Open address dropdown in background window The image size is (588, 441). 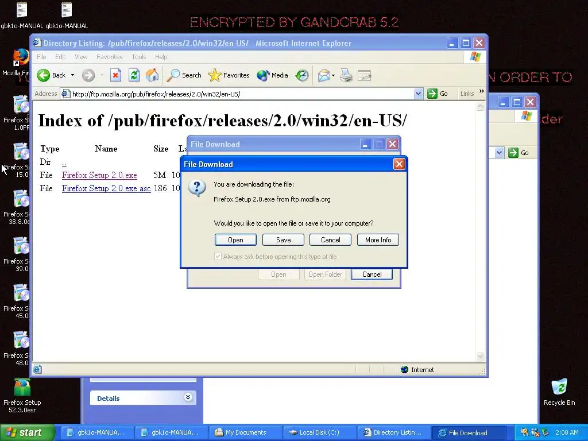coord(499,153)
